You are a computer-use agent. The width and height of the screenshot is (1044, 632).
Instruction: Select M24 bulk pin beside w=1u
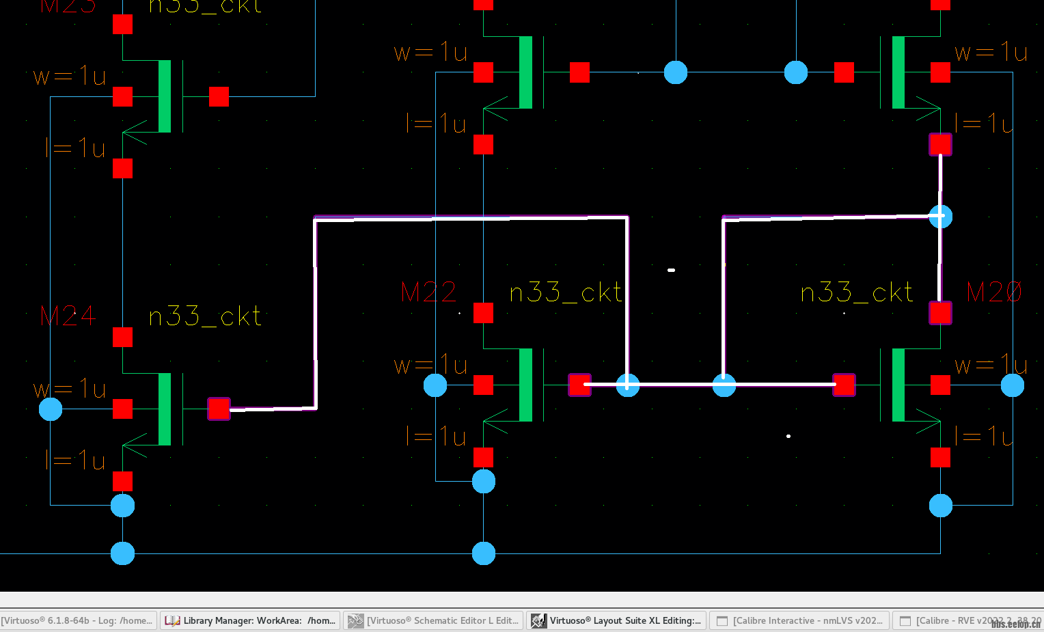[x=122, y=409]
